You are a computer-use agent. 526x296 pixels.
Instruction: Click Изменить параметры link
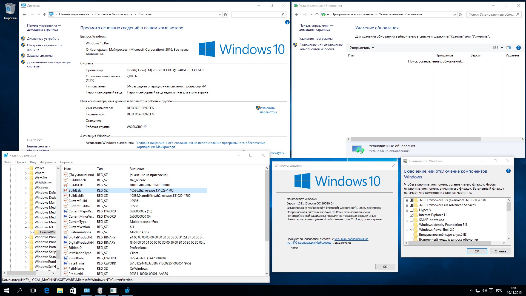click(x=268, y=110)
